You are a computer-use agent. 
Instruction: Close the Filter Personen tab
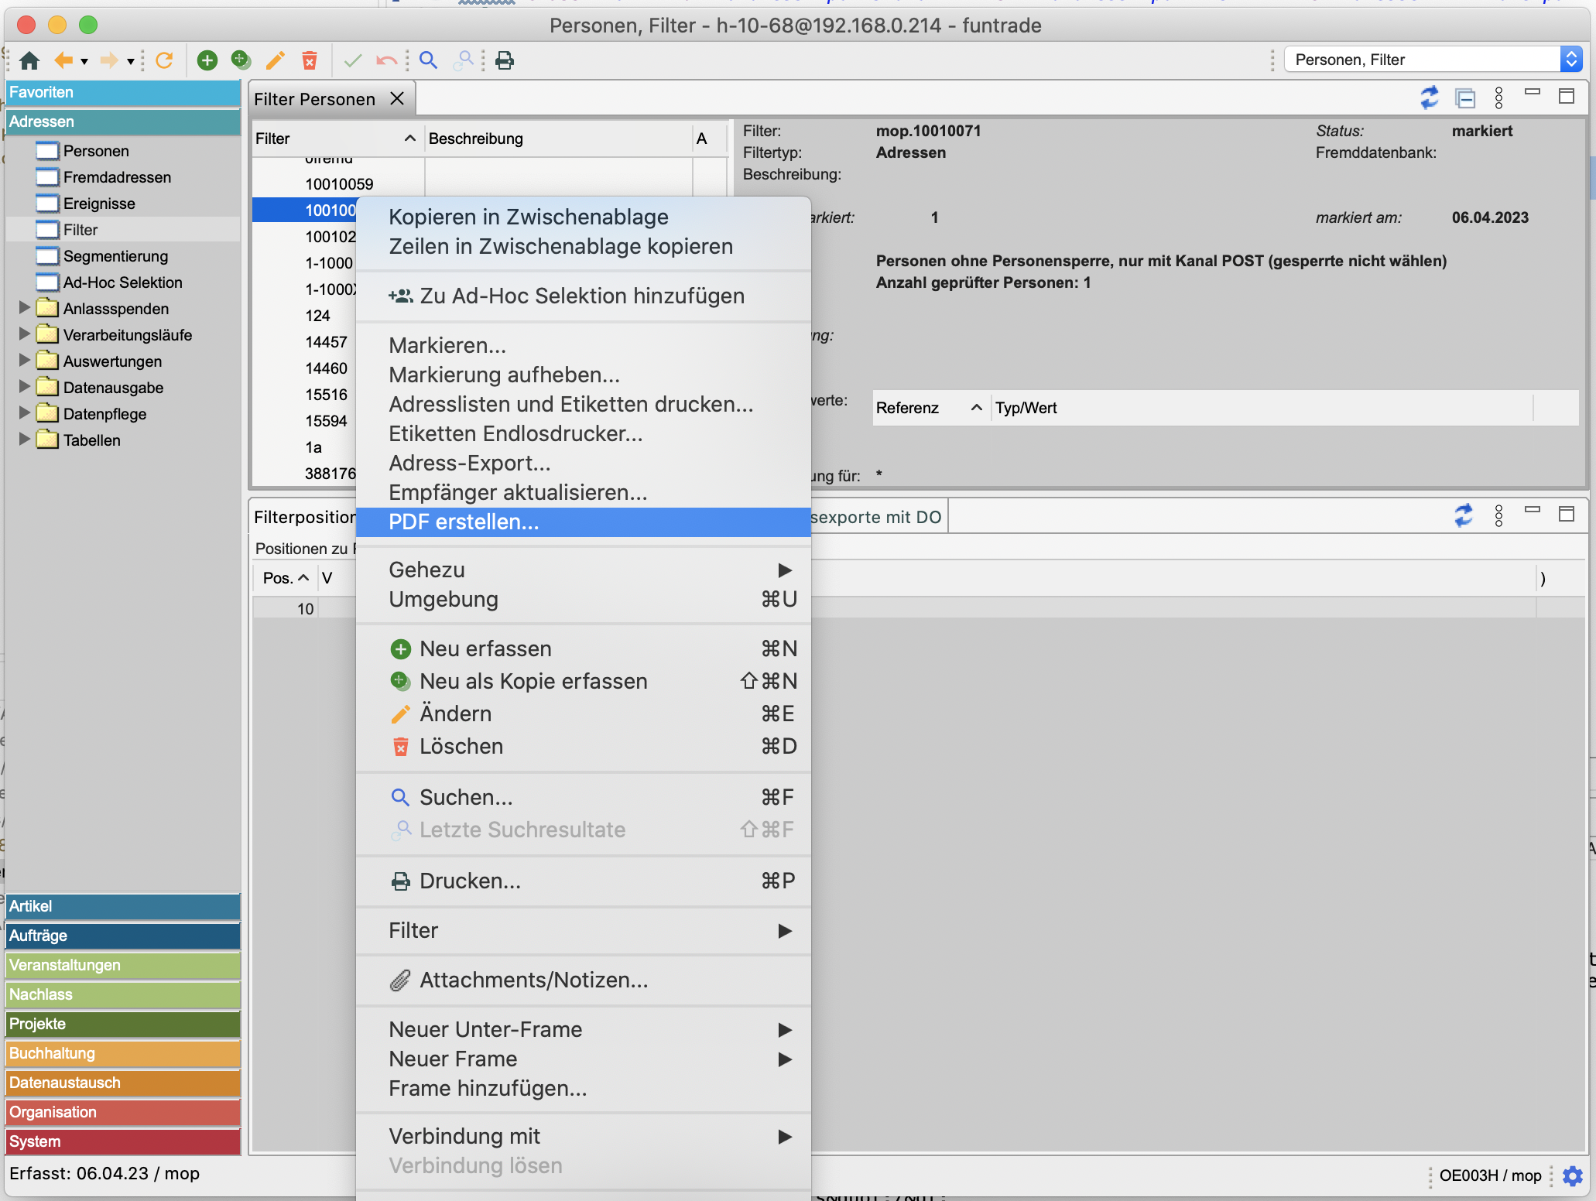pos(397,98)
